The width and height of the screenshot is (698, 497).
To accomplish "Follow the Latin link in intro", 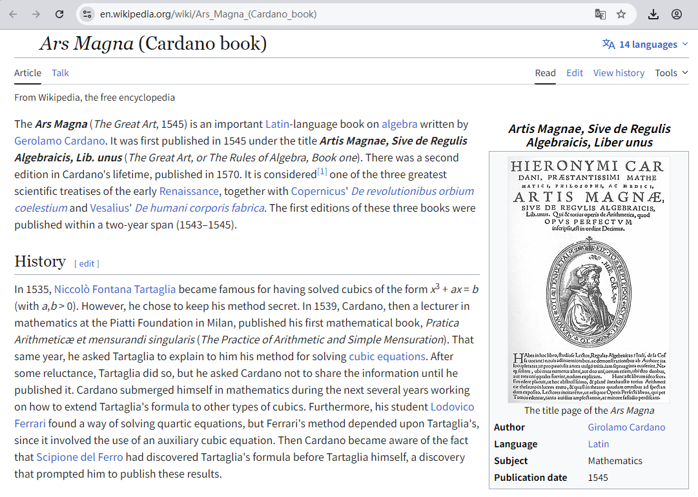I will 278,124.
